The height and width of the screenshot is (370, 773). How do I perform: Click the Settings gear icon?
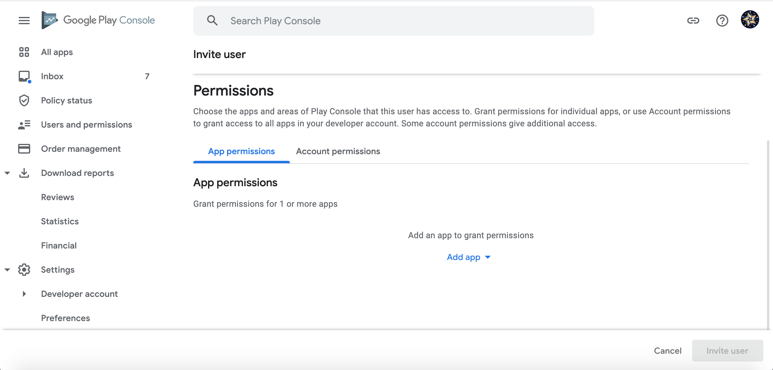pyautogui.click(x=24, y=270)
